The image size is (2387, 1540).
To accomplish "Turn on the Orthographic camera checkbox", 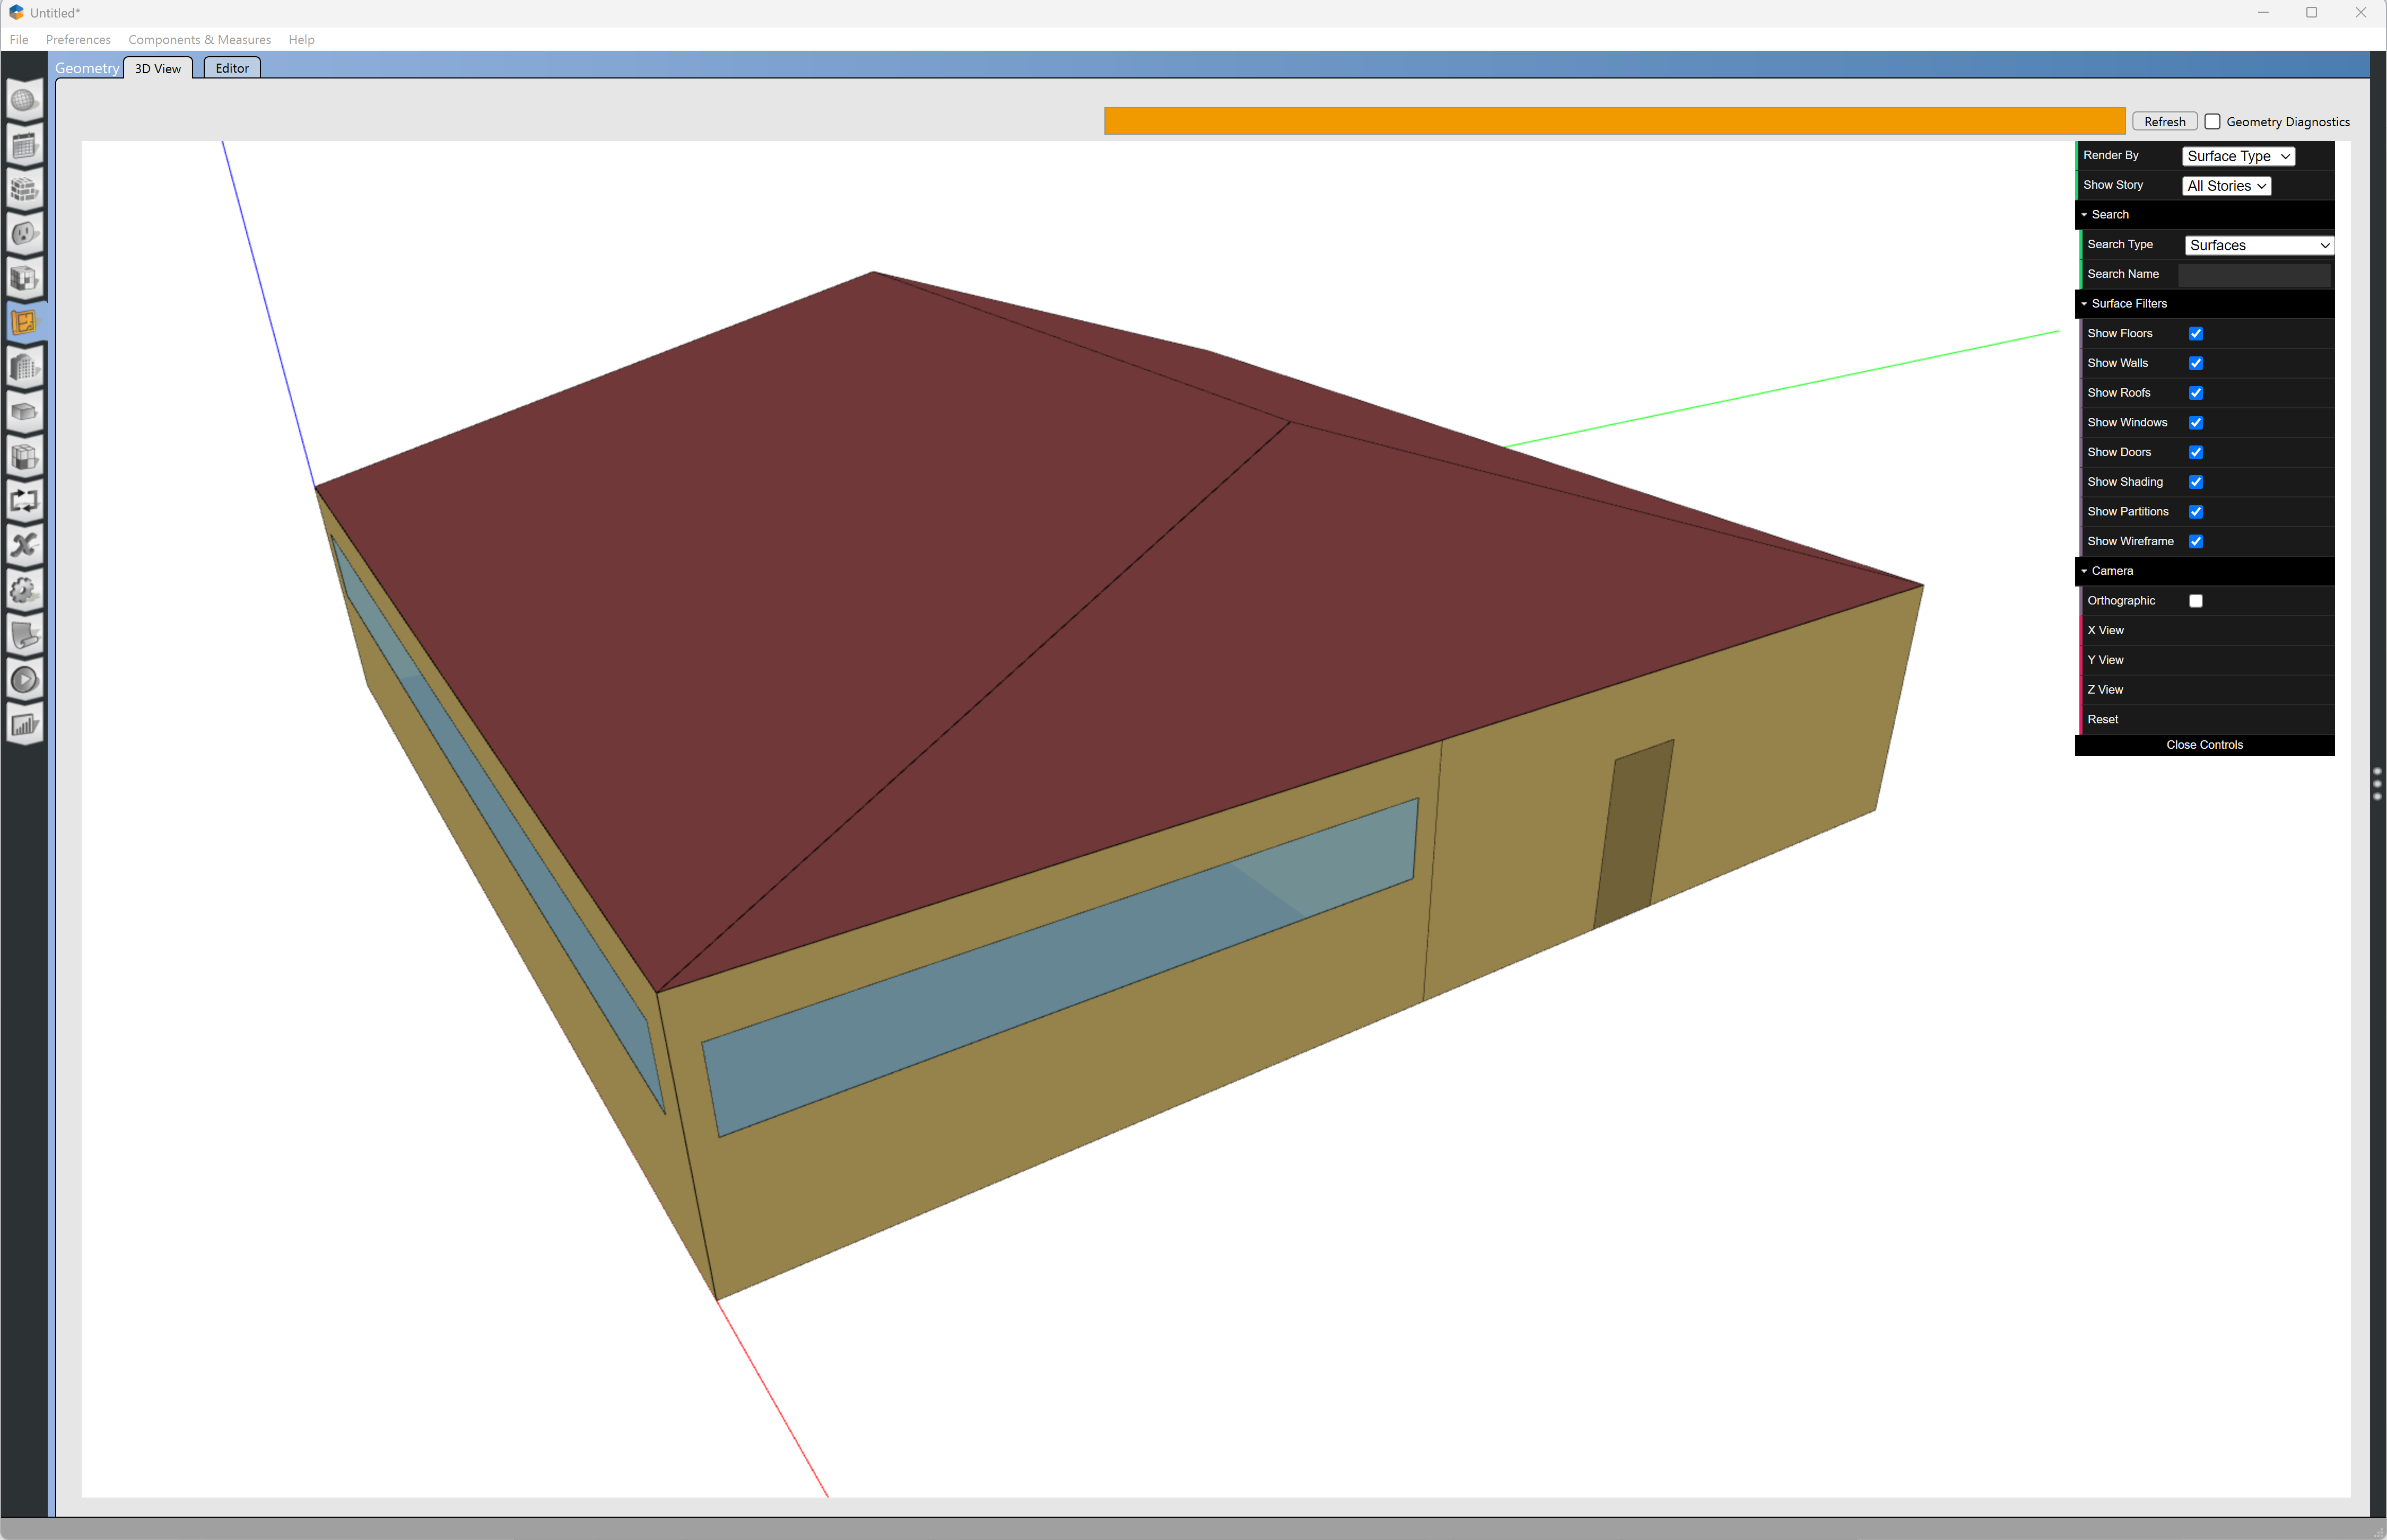I will [2195, 601].
